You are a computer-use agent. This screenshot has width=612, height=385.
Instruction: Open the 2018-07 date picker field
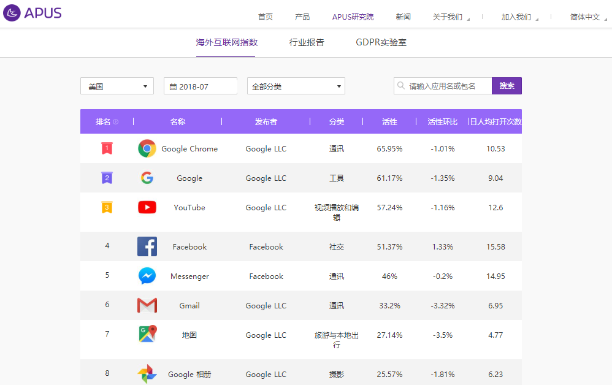201,86
